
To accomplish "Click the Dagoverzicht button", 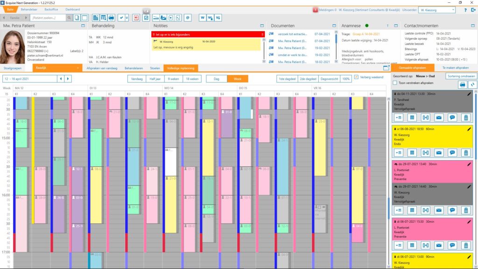I will pos(329,79).
